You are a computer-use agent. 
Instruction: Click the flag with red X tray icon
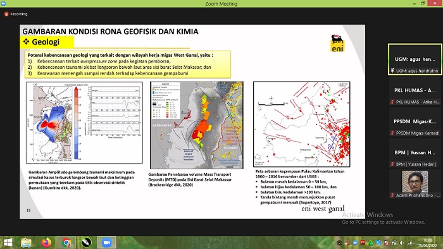click(x=386, y=243)
